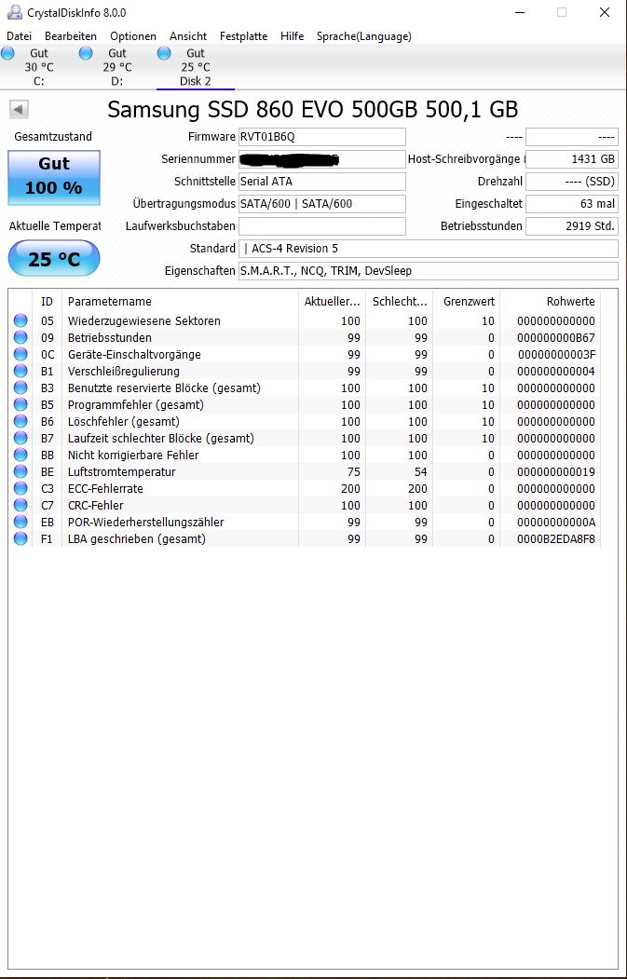Select the Verschleißregulierung parameter name

pyautogui.click(x=124, y=372)
